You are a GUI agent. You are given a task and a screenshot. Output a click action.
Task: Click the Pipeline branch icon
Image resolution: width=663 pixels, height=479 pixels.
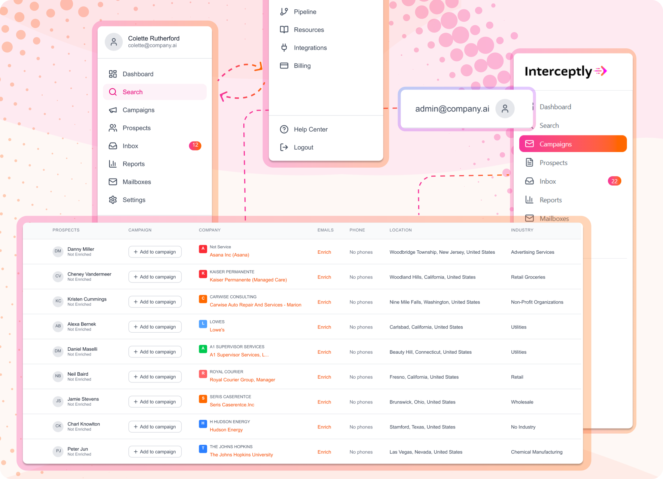[284, 12]
